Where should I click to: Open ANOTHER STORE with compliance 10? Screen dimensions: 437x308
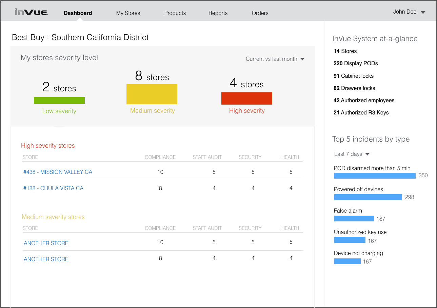46,243
